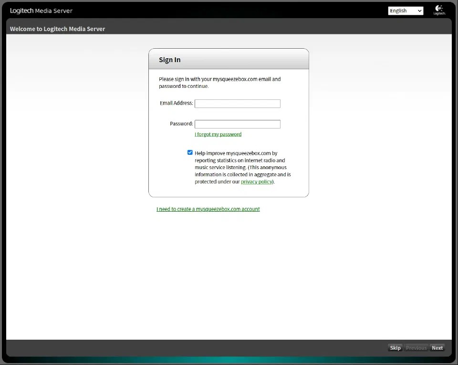Click the 'Sign In' heading text
The width and height of the screenshot is (458, 365).
(170, 60)
